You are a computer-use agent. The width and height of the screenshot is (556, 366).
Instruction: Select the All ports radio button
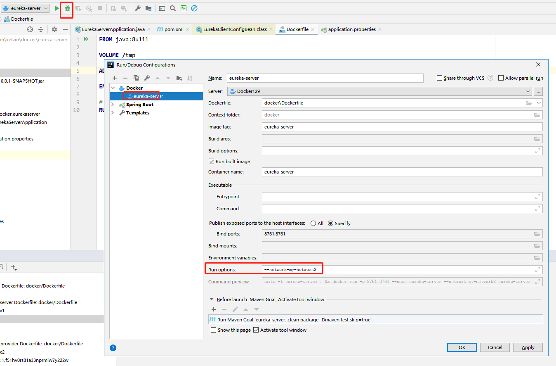point(313,223)
